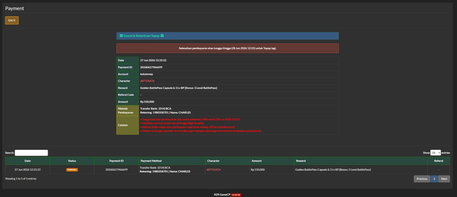
Task: Click the Catatan label cell
Action: (127, 125)
